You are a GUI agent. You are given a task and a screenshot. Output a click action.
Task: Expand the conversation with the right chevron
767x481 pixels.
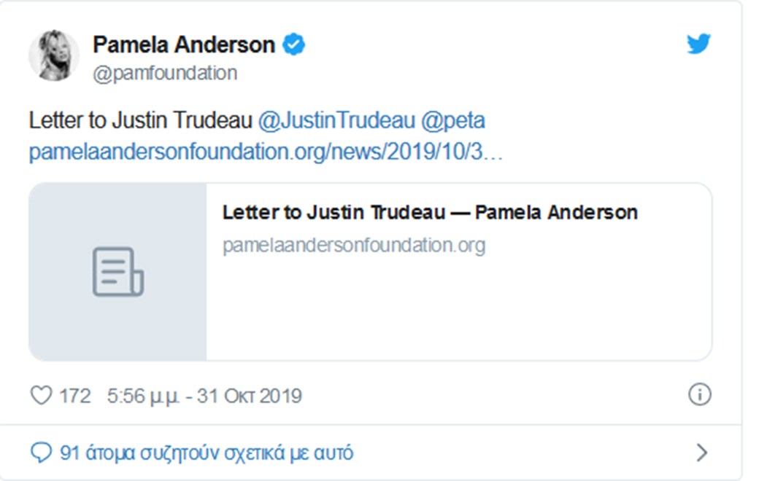point(701,453)
